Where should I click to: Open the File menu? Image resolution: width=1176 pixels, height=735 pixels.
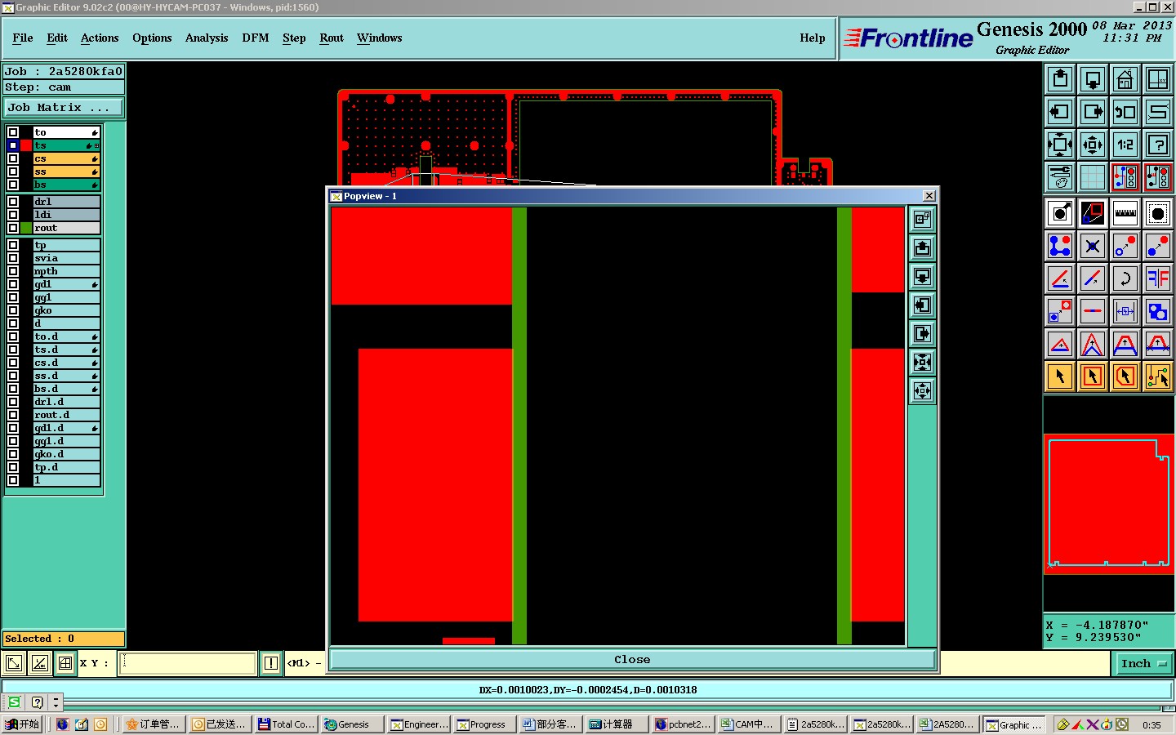click(23, 38)
